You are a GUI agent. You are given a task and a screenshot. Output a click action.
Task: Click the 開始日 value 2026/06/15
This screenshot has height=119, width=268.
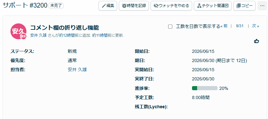point(203,51)
